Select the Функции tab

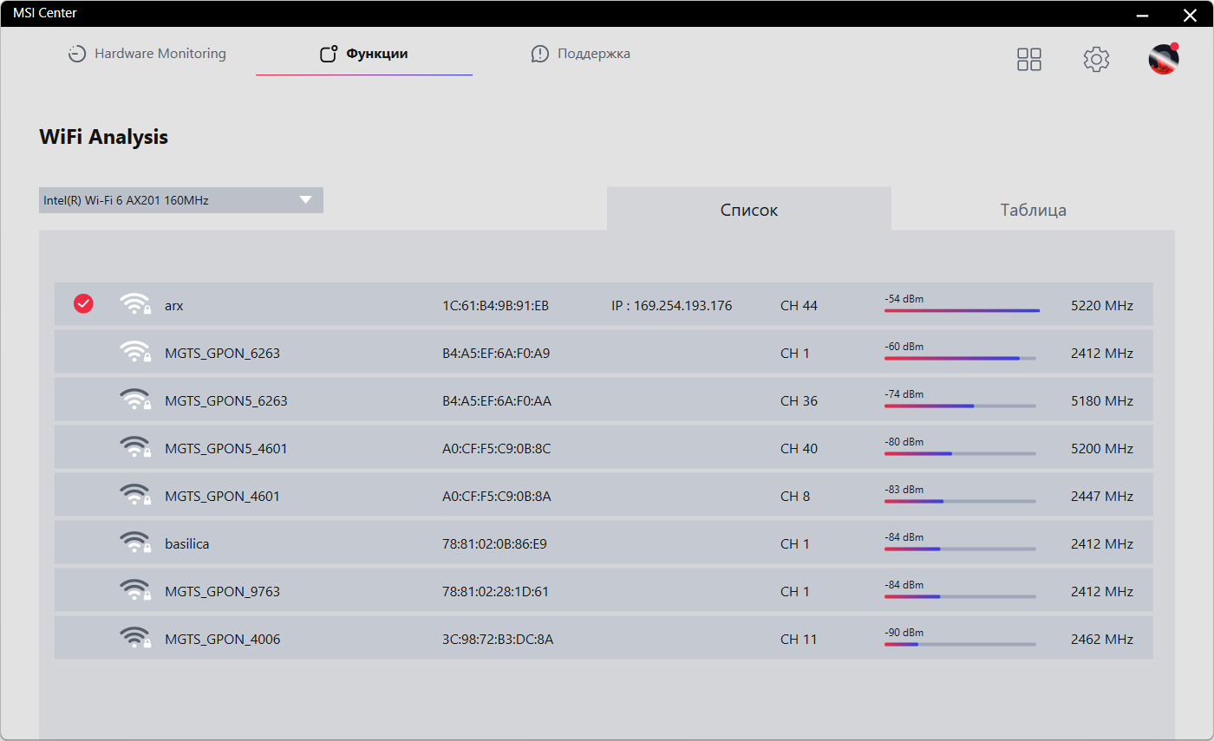364,54
